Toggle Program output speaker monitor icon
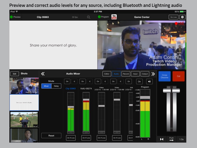This screenshot has height=148, width=197. [149, 81]
